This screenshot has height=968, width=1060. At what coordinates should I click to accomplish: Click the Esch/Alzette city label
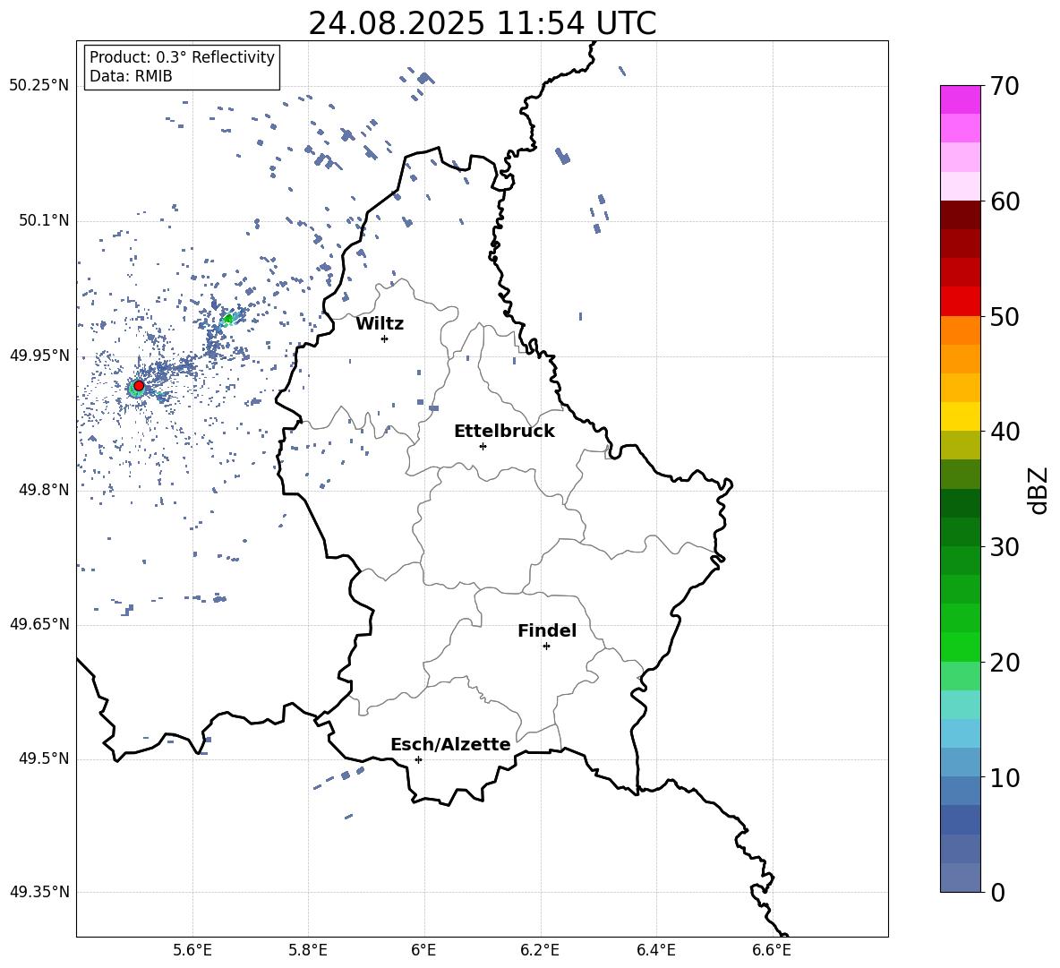pyautogui.click(x=450, y=744)
